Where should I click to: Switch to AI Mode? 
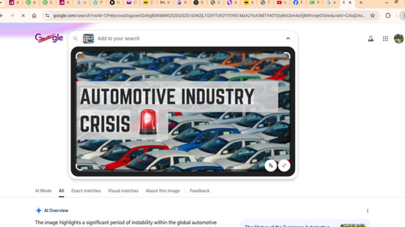click(43, 191)
